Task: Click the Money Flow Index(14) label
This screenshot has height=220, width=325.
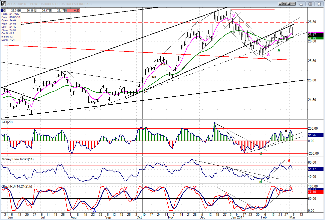Action: (18, 159)
